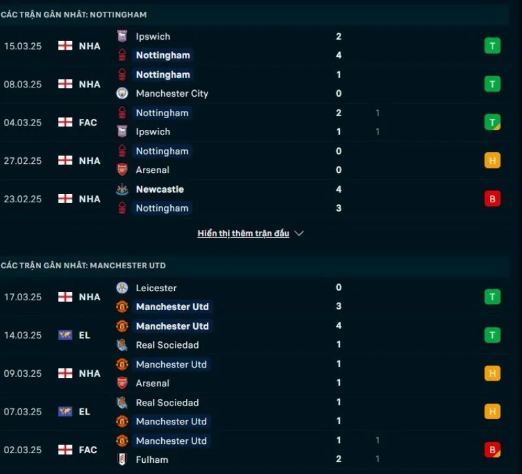The height and width of the screenshot is (474, 522).
Task: Click the Fulham crest icon
Action: click(122, 460)
